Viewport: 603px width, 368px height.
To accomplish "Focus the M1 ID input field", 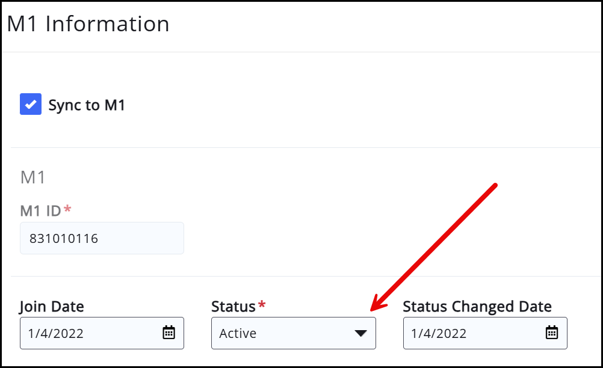I will click(102, 238).
